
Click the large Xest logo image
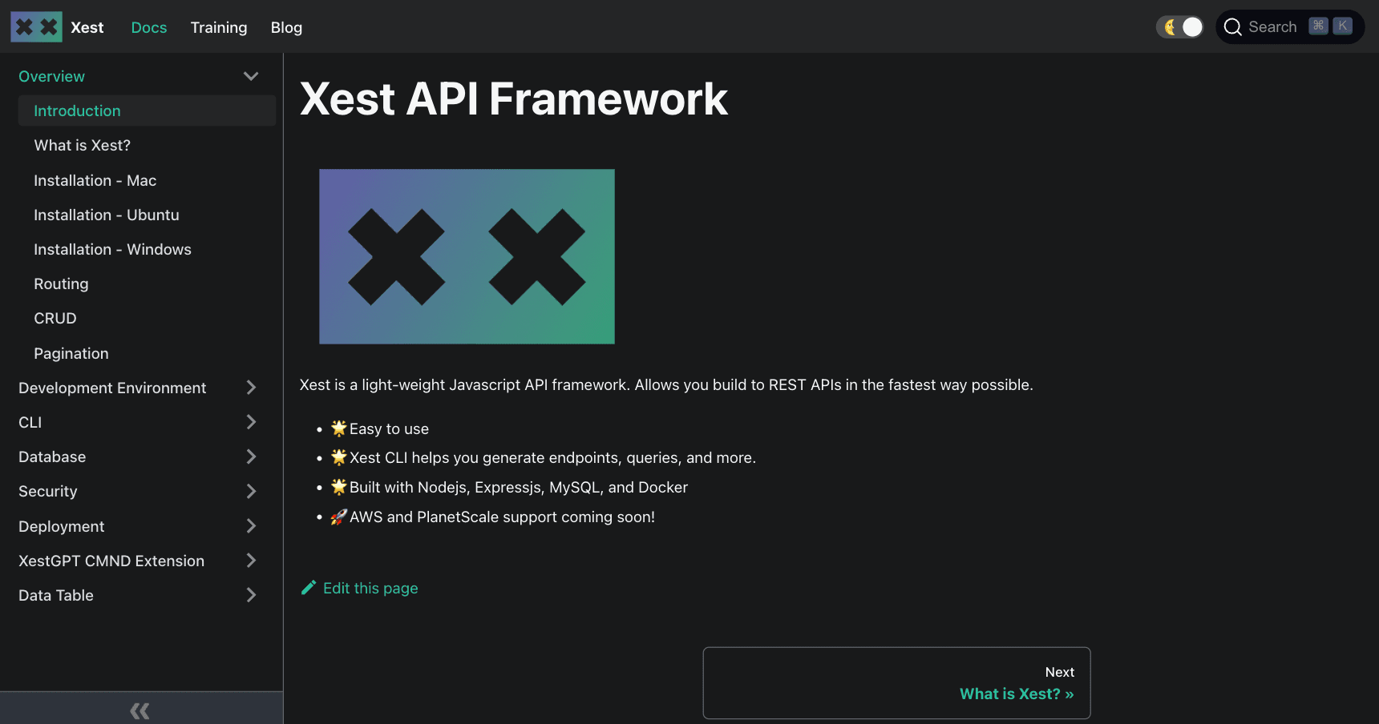tap(467, 256)
